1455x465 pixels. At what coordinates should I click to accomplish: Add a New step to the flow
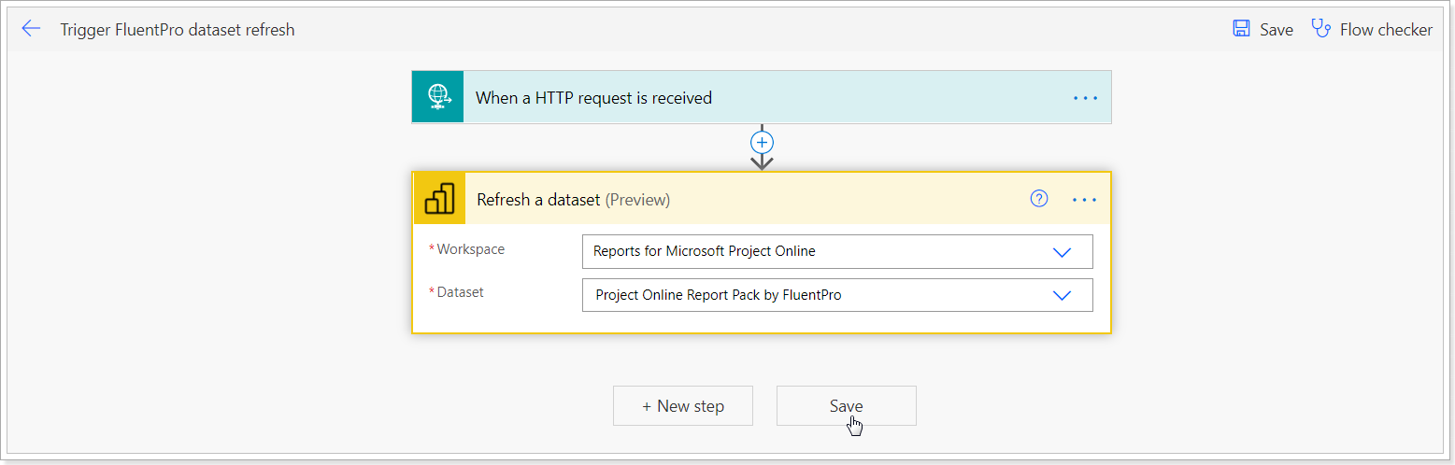683,406
